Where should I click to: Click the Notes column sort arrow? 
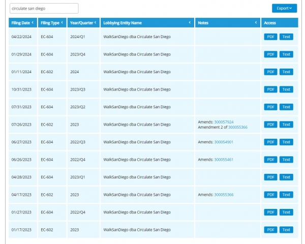(x=256, y=22)
